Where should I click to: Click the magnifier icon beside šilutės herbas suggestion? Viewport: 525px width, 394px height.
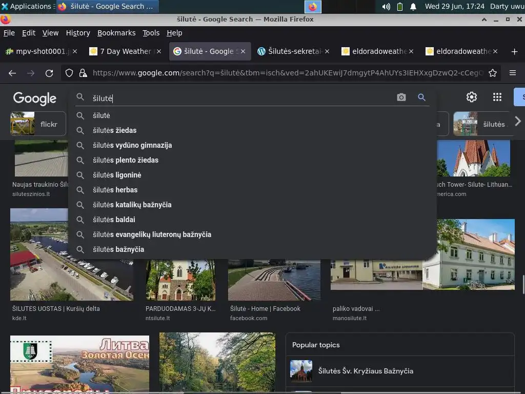click(x=80, y=190)
